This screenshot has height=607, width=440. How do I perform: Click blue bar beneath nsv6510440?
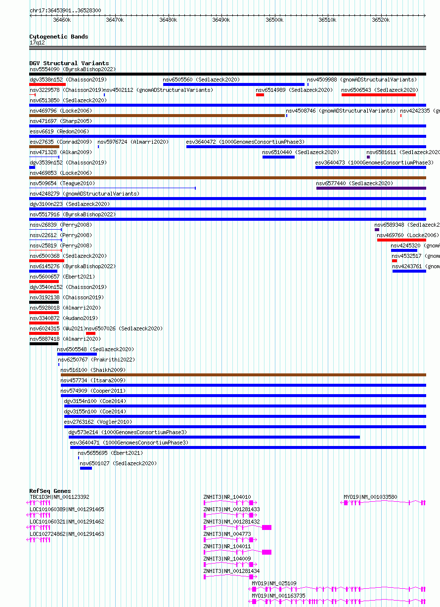[278, 157]
